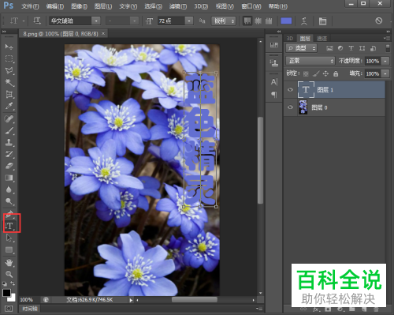Open the 文件 menu
This screenshot has width=394, height=315.
(30, 6)
